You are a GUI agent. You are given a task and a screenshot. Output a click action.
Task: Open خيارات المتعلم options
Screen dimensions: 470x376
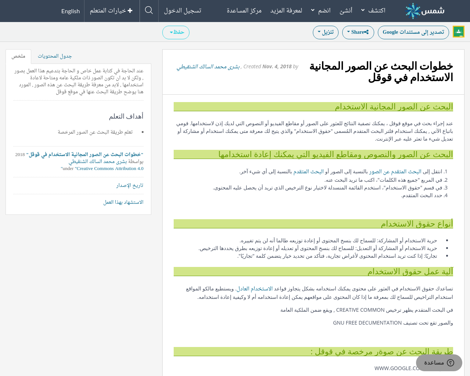click(x=111, y=11)
